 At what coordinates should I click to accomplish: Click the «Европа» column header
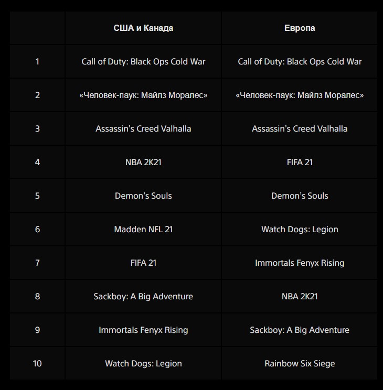point(300,28)
